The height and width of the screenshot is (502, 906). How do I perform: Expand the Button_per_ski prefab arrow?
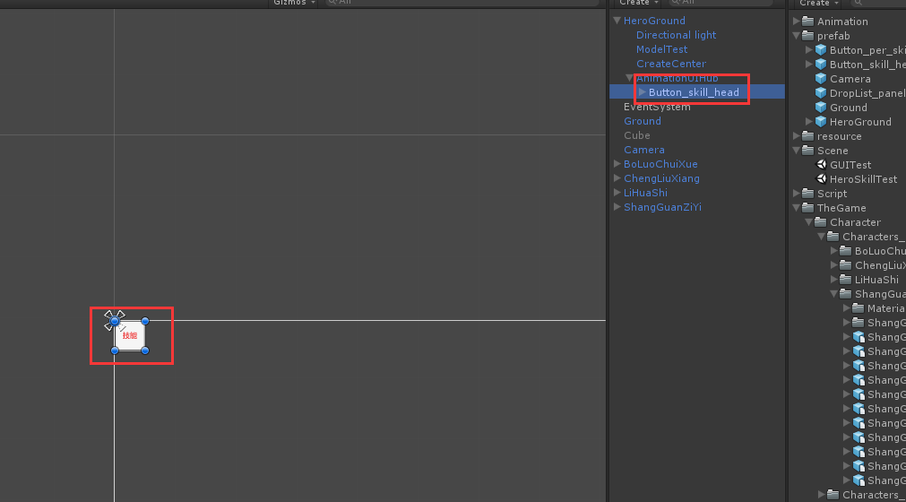[x=809, y=50]
